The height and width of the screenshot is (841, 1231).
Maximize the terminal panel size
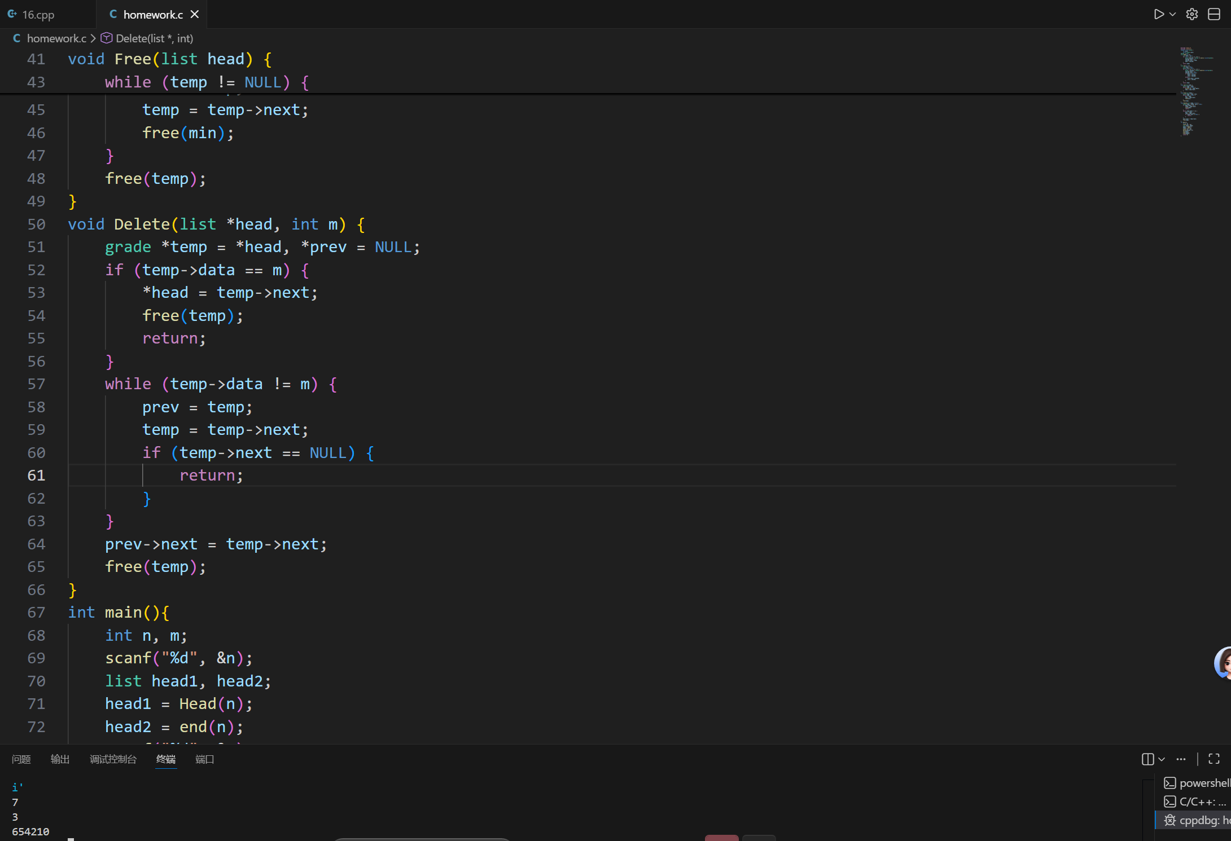[x=1214, y=759]
